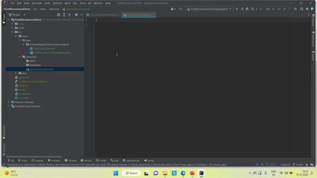Open run configuration dropdown FirstMicroserviceClientApplication
The width and height of the screenshot is (317, 178).
tap(209, 9)
